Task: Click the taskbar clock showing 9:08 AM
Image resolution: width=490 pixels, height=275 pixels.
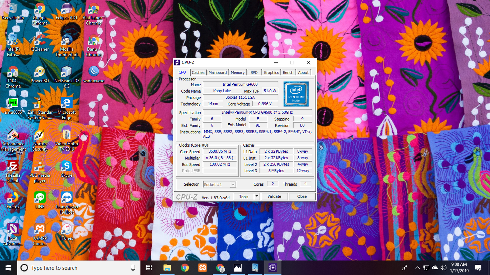Action: click(459, 268)
